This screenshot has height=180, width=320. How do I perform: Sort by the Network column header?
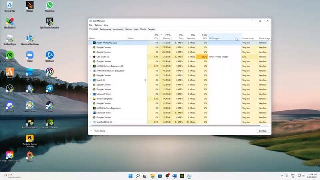(x=190, y=37)
